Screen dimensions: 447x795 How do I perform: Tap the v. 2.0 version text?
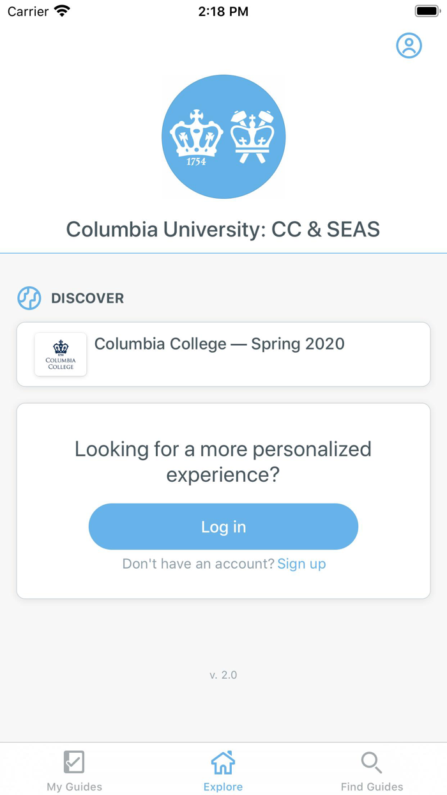click(x=223, y=674)
